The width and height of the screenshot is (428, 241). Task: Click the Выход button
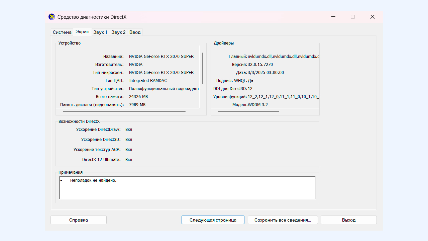[x=349, y=220]
